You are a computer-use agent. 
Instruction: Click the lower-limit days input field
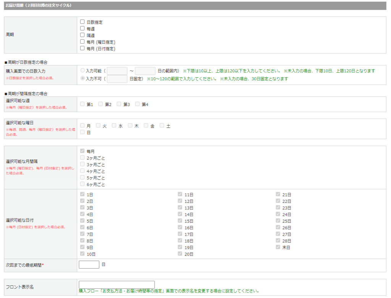(117, 71)
